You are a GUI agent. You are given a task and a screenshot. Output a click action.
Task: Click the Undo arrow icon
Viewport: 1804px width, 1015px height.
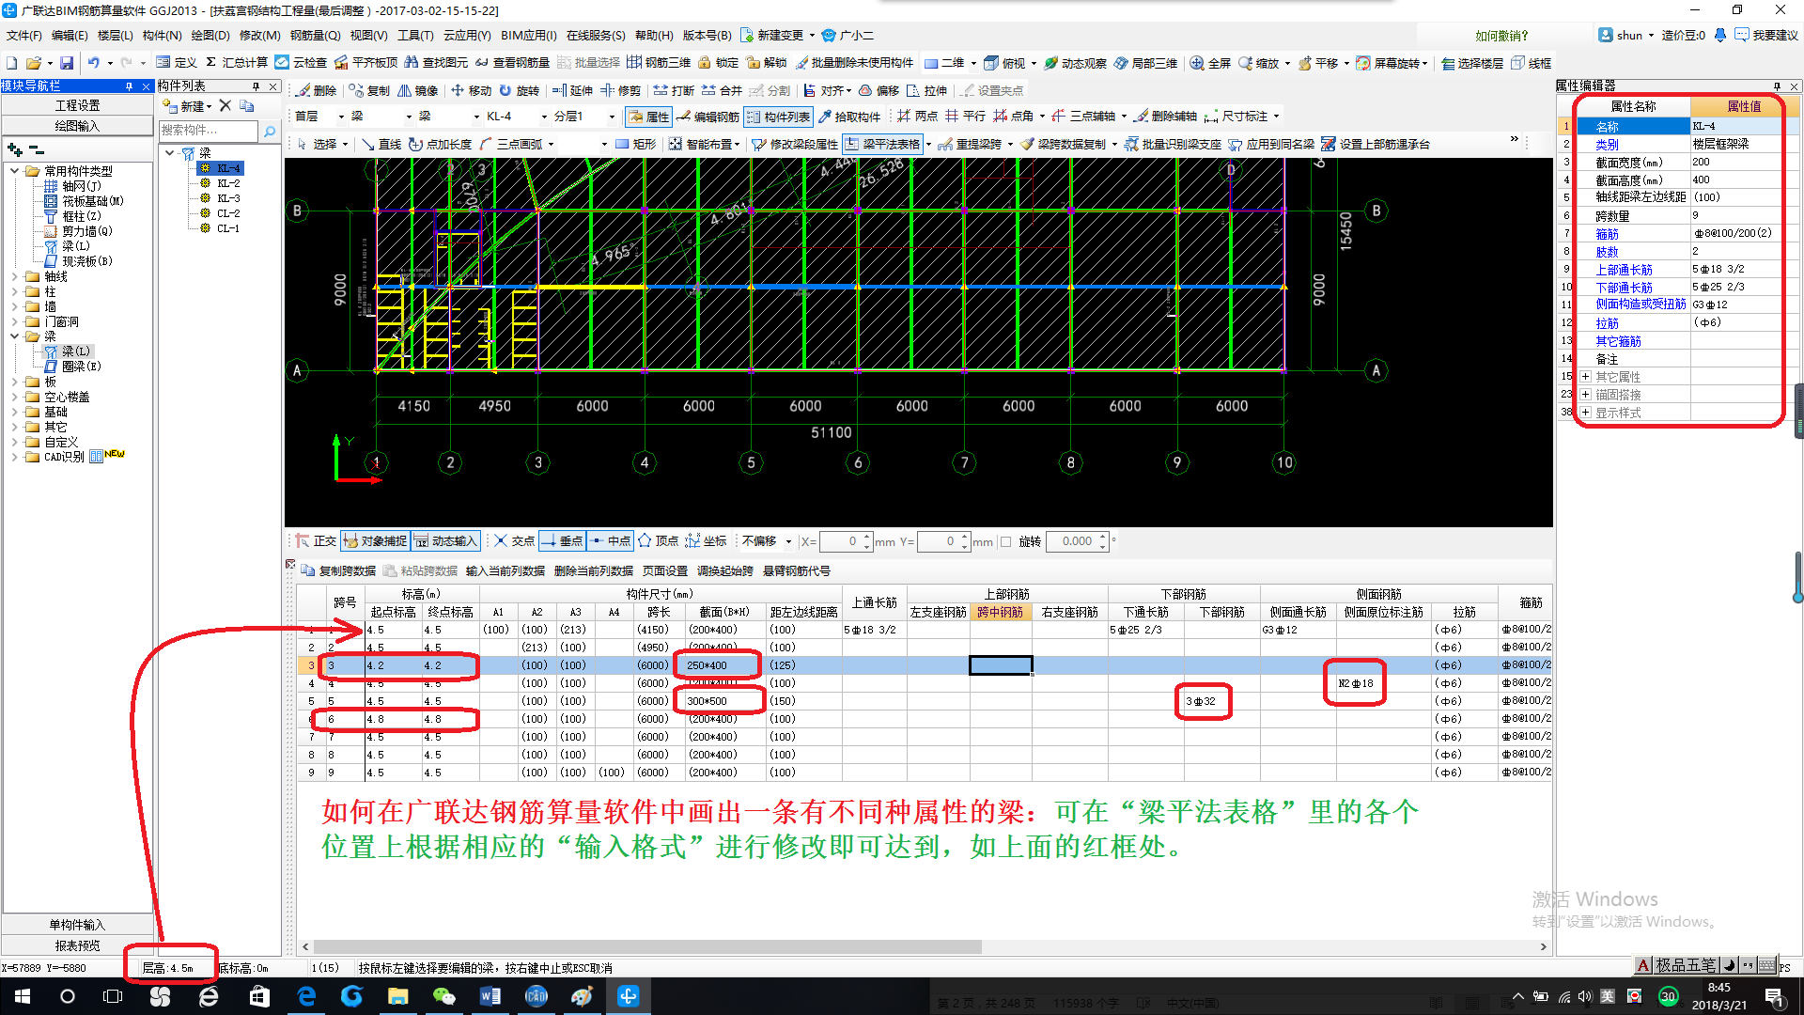click(93, 63)
